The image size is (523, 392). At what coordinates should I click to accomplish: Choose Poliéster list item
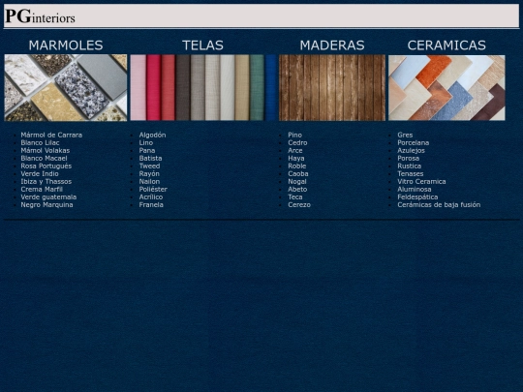[x=153, y=190]
